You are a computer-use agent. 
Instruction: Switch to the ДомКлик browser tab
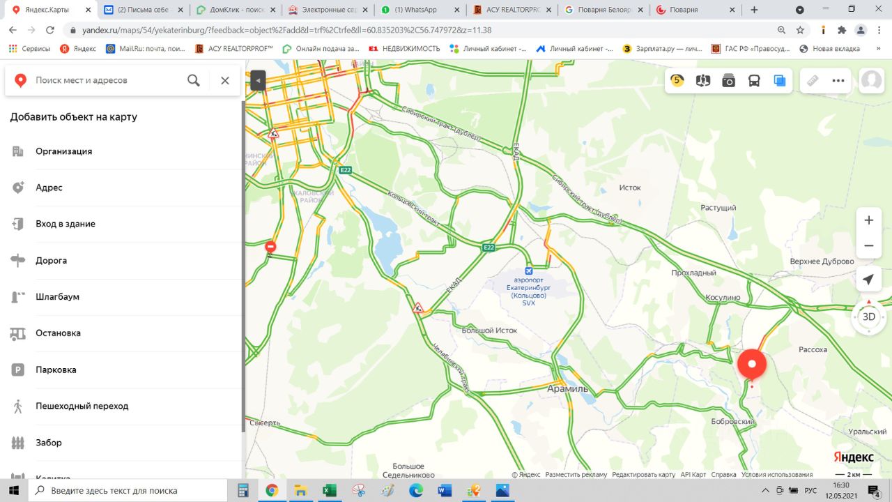pyautogui.click(x=230, y=10)
